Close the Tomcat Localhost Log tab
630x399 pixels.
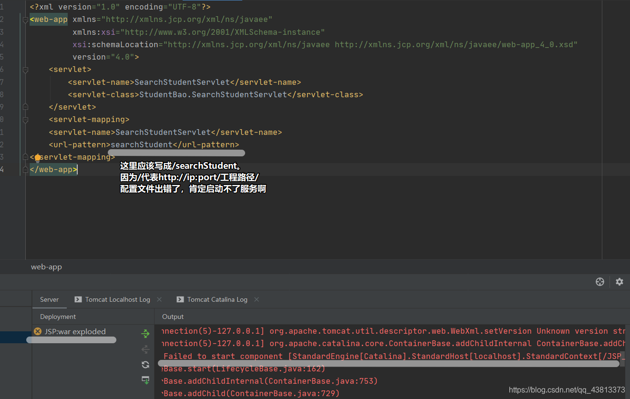click(x=159, y=299)
